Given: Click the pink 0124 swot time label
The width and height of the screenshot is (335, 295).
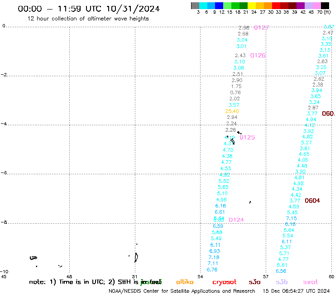Looking at the screenshot, I should (x=236, y=220).
